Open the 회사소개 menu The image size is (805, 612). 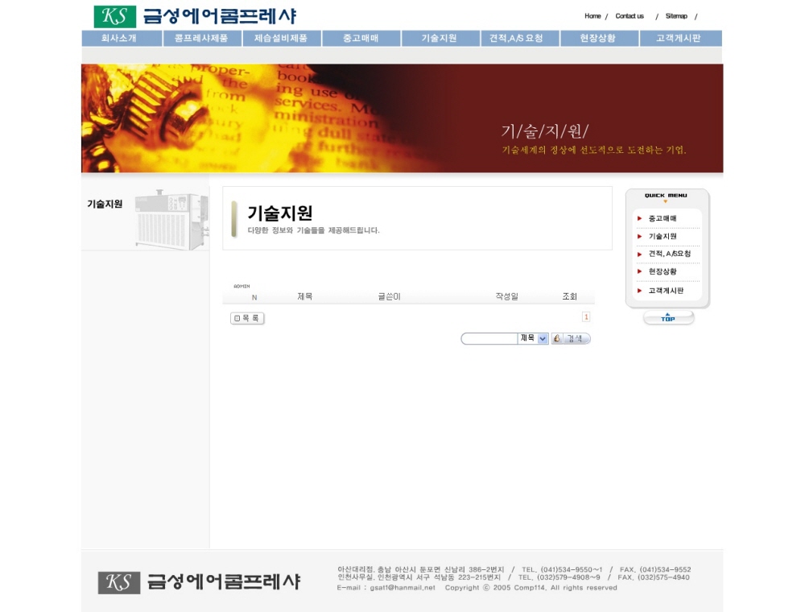point(121,39)
